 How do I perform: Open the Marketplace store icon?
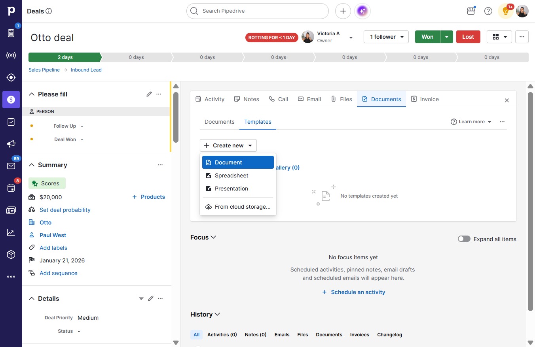(x=471, y=11)
